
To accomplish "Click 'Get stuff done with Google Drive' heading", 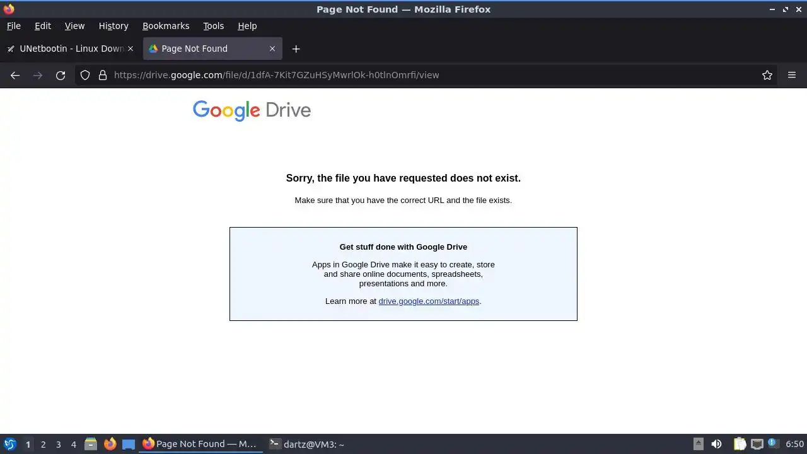I will 403,247.
